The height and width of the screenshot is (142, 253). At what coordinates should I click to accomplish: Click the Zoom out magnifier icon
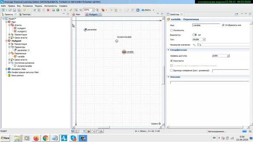[x=80, y=10]
